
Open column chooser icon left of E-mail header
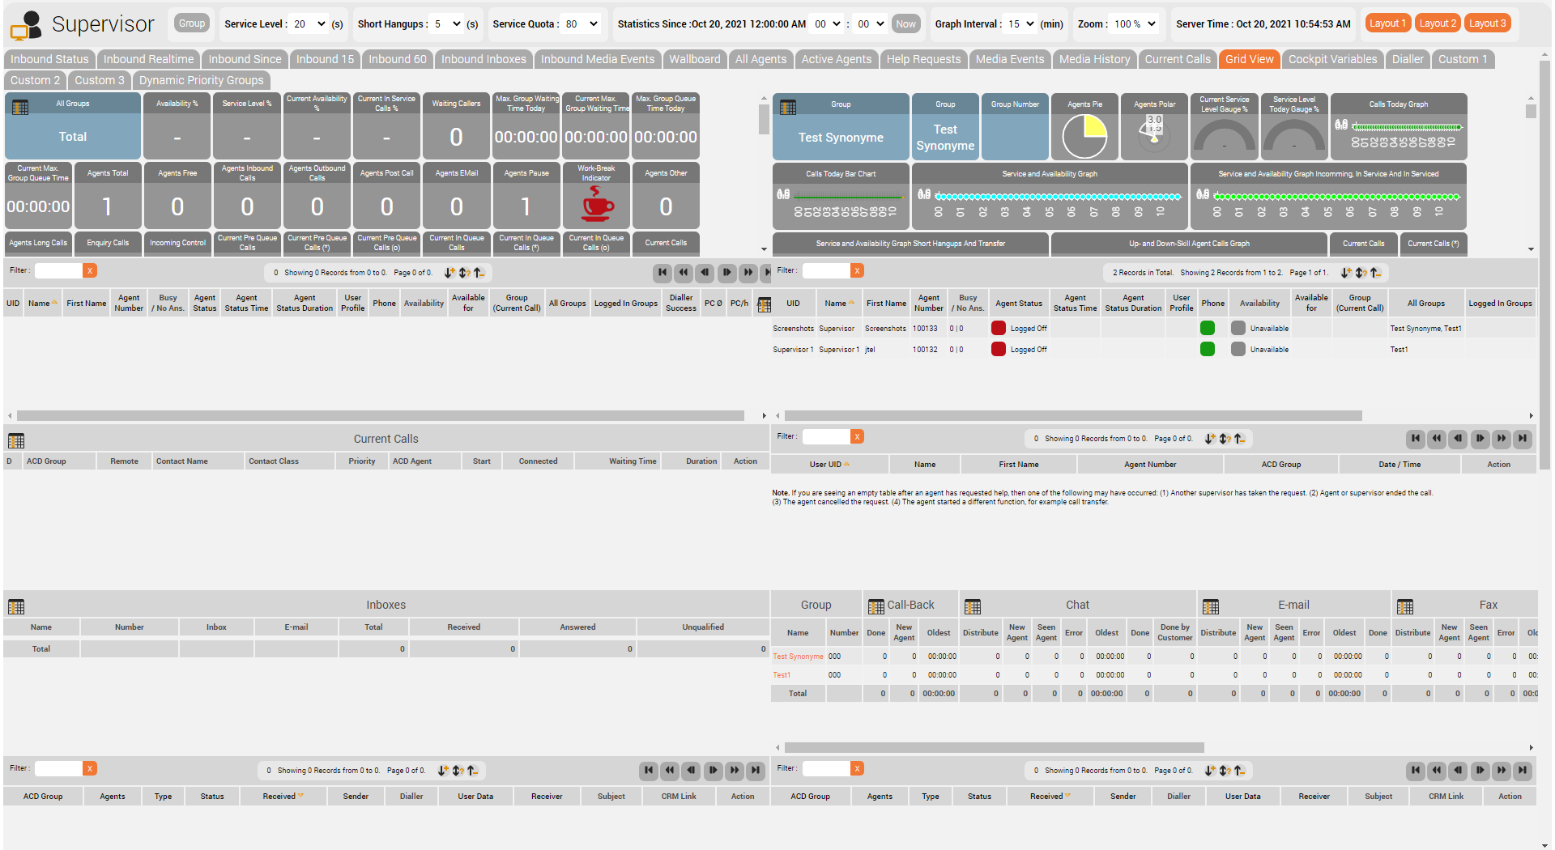pos(1211,607)
